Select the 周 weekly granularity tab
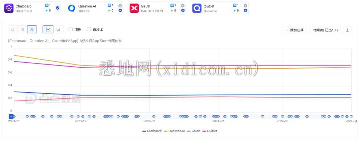361x141 pixels. [22, 29]
